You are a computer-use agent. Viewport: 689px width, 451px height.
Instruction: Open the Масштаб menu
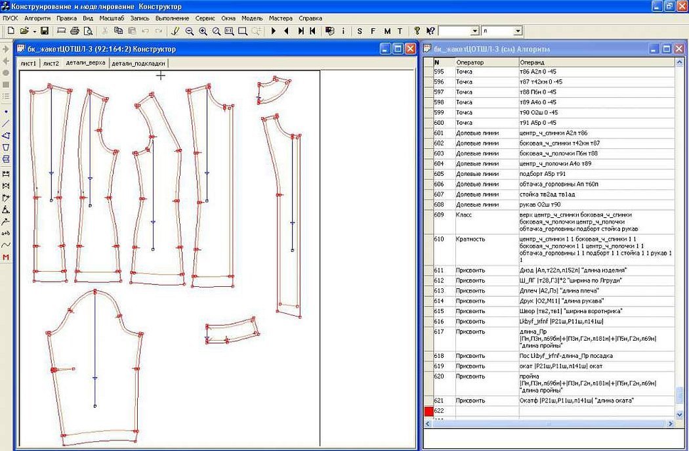click(112, 18)
